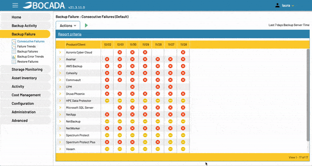Expand the Acronis Cyber Cloud row
The height and width of the screenshot is (166, 312).
60,52
